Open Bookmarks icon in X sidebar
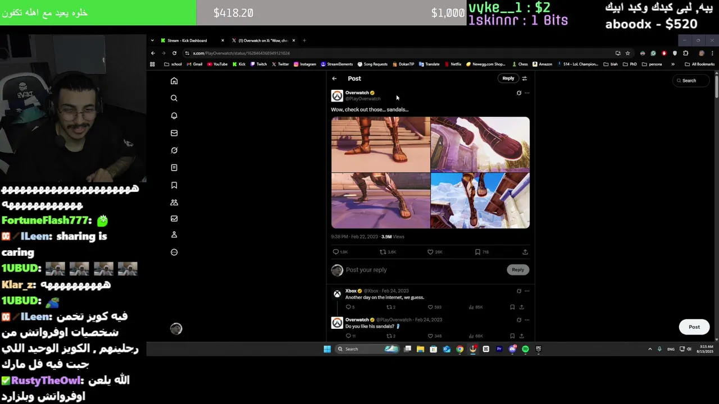Screen dimensions: 719x404 tap(174, 185)
